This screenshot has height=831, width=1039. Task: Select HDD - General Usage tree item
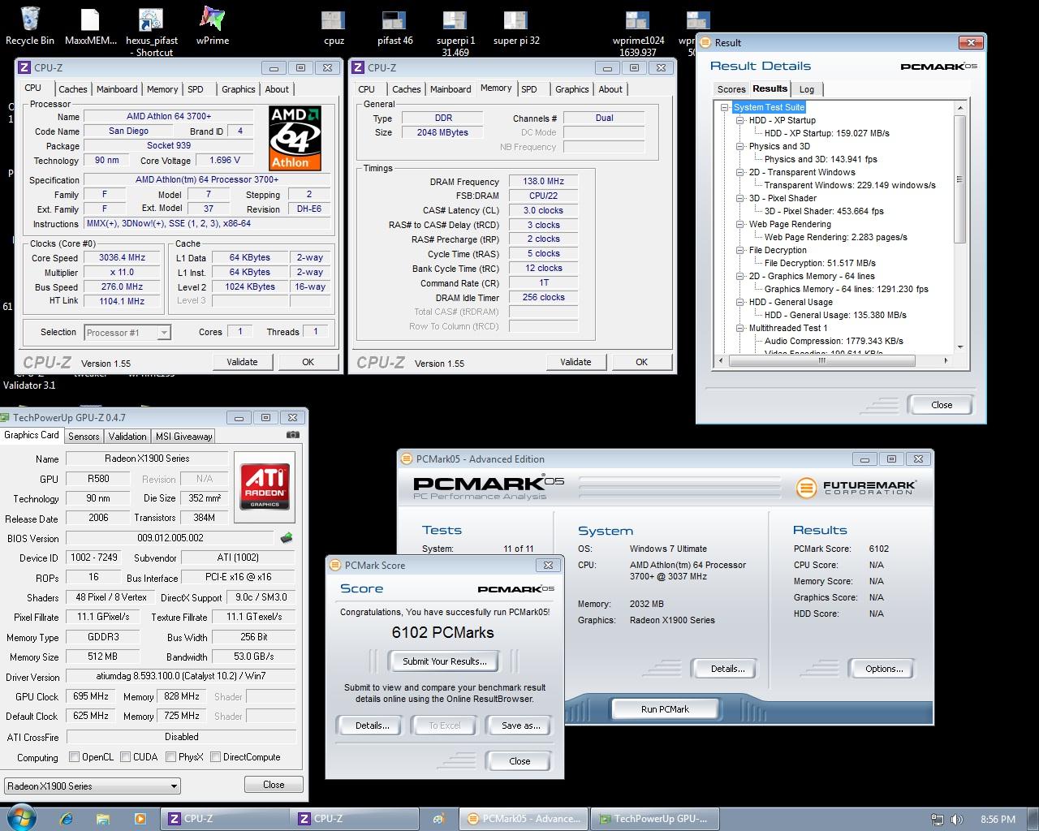pyautogui.click(x=791, y=302)
